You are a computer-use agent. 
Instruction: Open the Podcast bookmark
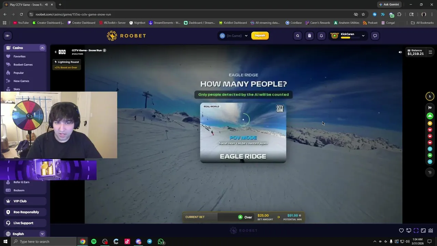(370, 23)
